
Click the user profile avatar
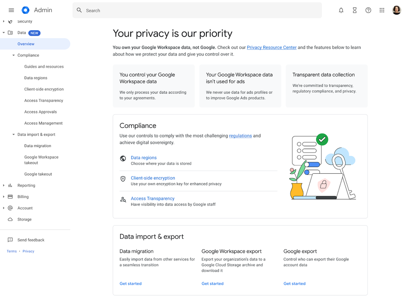pos(396,10)
